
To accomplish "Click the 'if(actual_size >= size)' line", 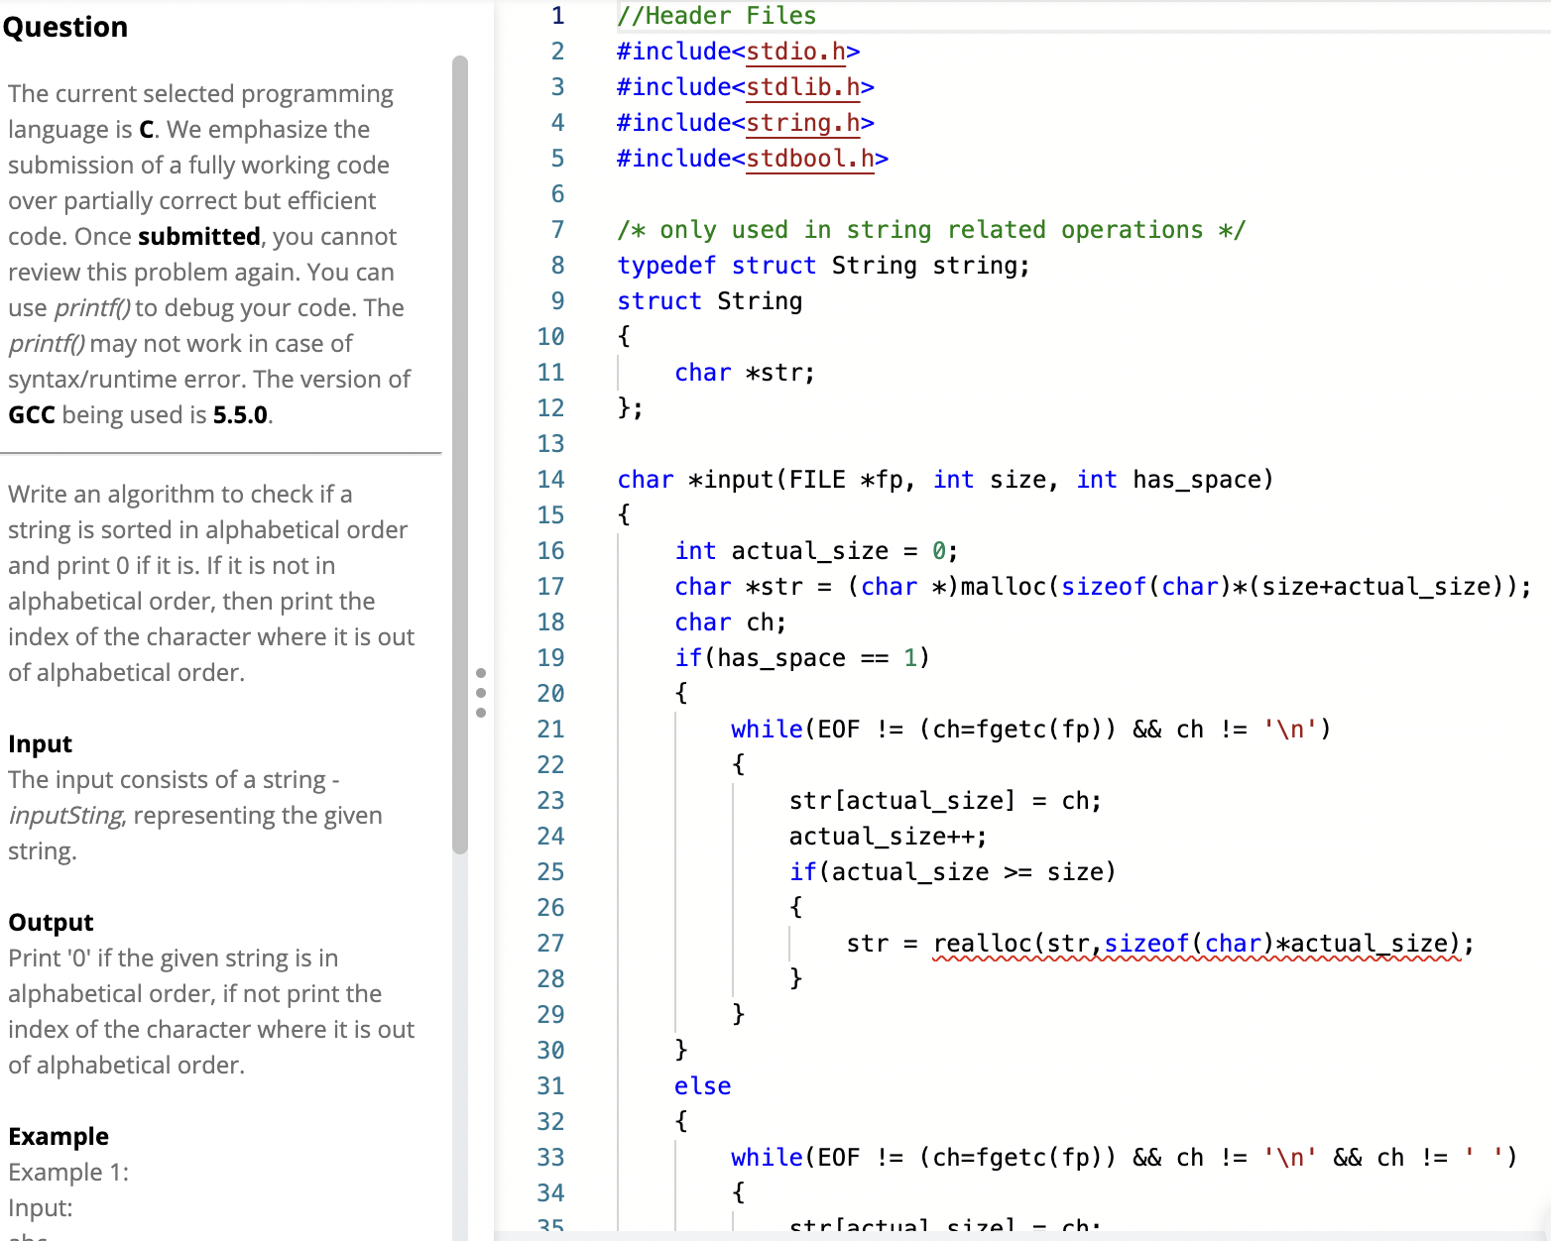I will 953,872.
